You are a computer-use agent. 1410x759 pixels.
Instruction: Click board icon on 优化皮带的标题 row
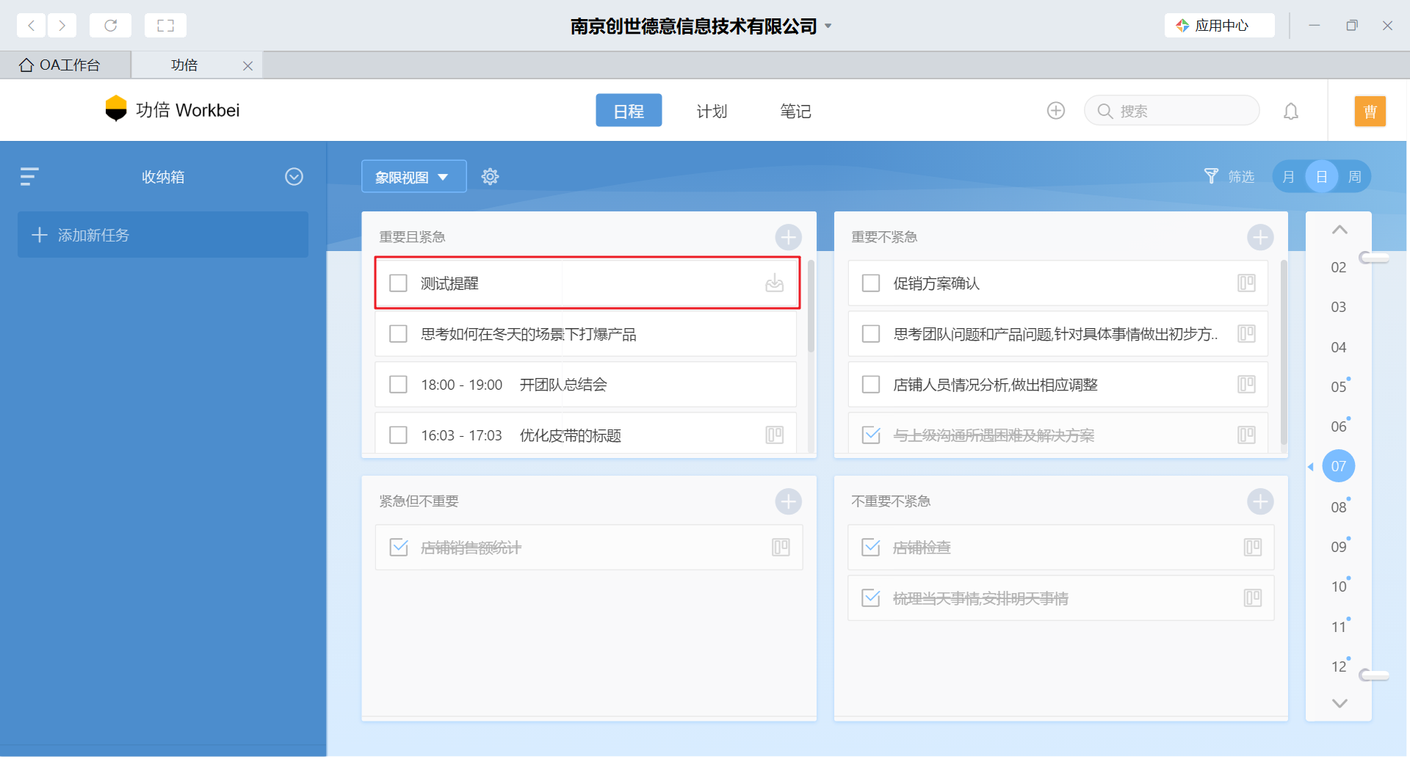775,435
